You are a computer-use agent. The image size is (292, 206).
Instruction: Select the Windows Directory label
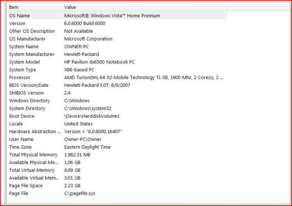pyautogui.click(x=30, y=101)
